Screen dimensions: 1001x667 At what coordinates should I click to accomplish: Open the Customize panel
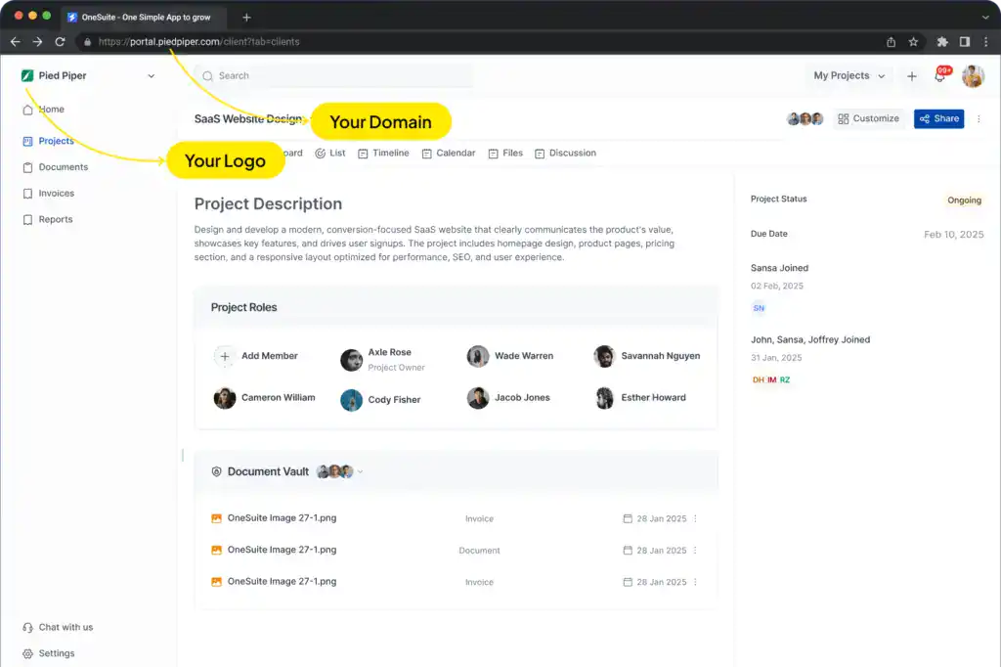pos(868,117)
